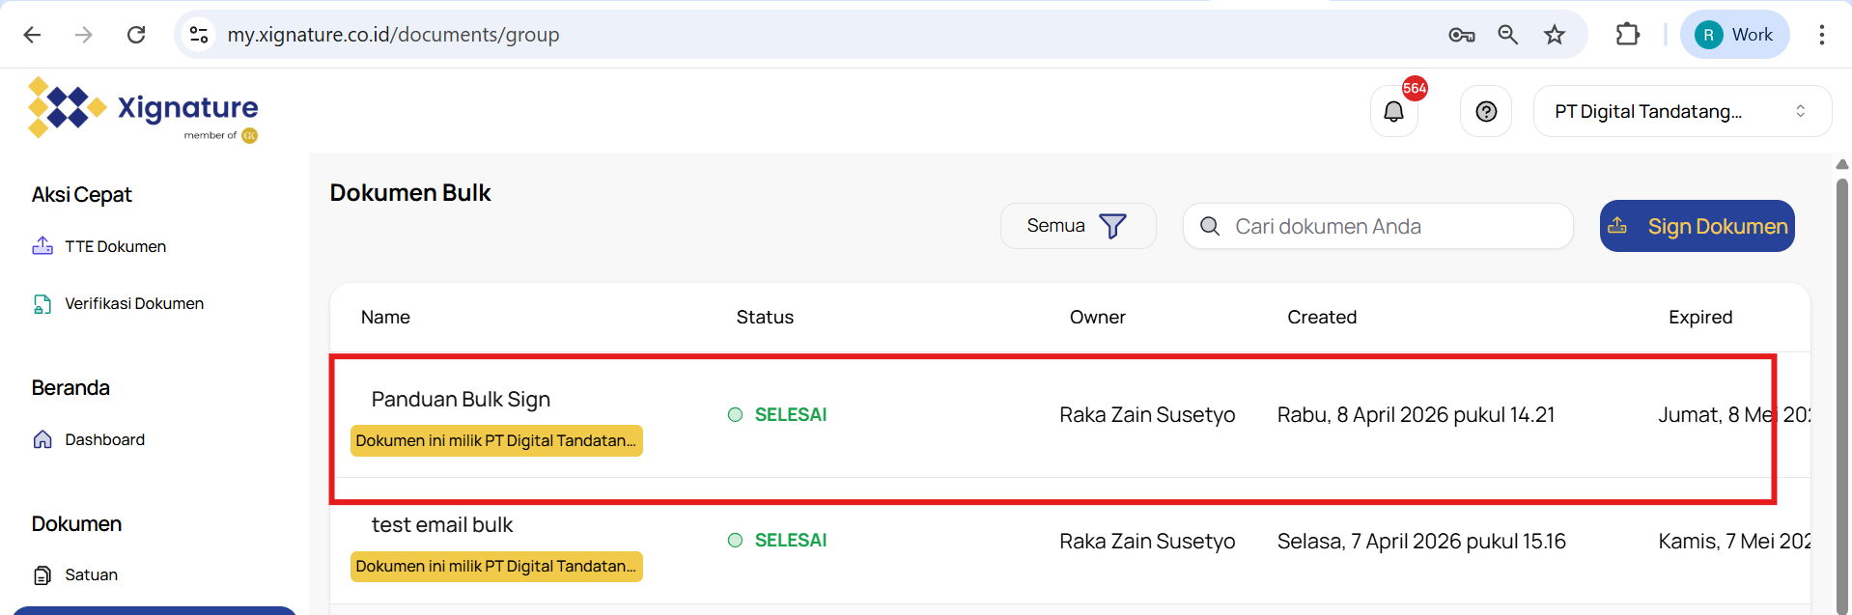Click the help question mark icon
This screenshot has width=1852, height=615.
1486,112
